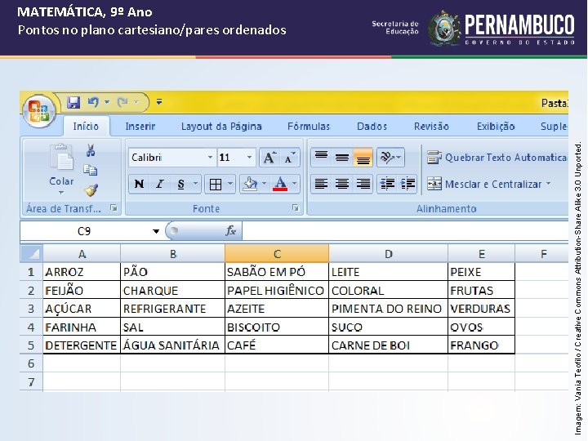Open the font size 11 dropdown
The image size is (588, 441).
(249, 158)
